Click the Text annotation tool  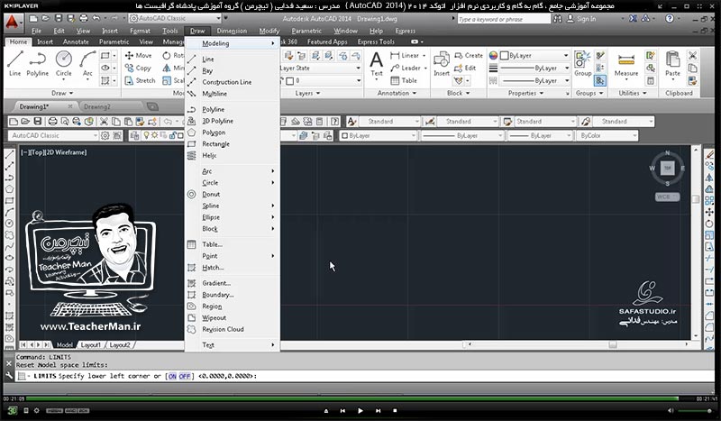point(377,63)
